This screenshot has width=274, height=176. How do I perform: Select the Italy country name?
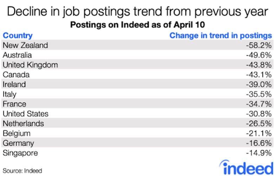coord(9,94)
